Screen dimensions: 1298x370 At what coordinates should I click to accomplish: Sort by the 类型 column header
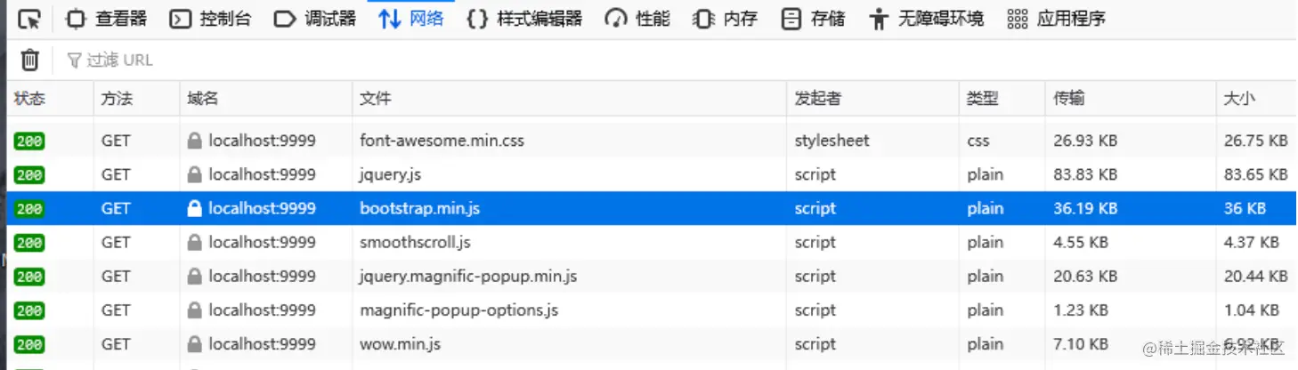1002,99
